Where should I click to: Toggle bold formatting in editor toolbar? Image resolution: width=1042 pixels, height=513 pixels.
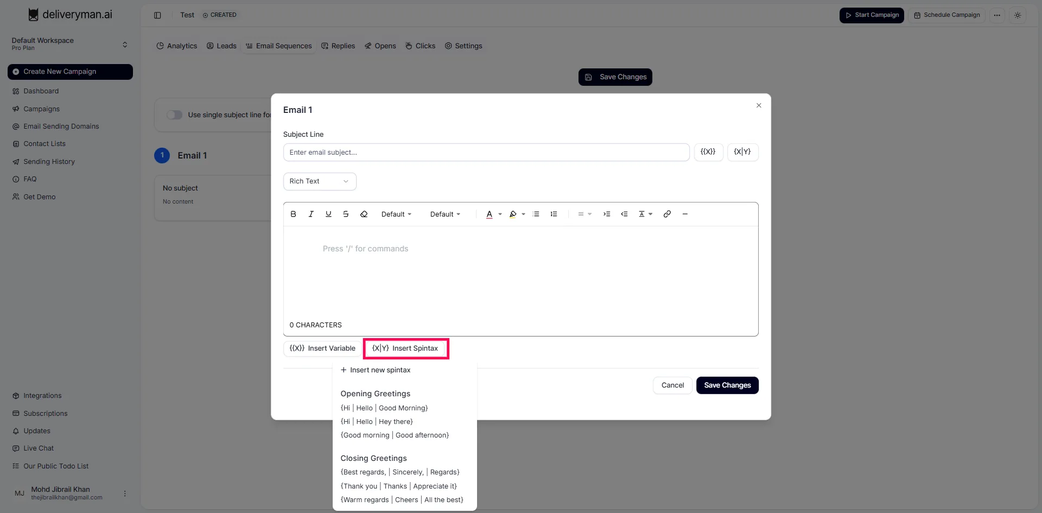[293, 214]
